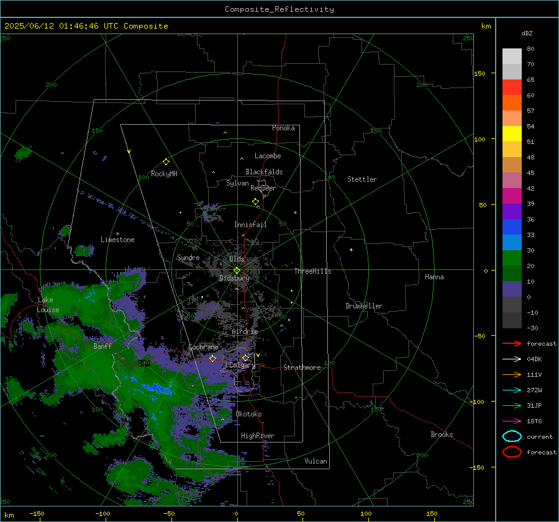Click the magenta 18TS arrow in legend

click(x=512, y=421)
